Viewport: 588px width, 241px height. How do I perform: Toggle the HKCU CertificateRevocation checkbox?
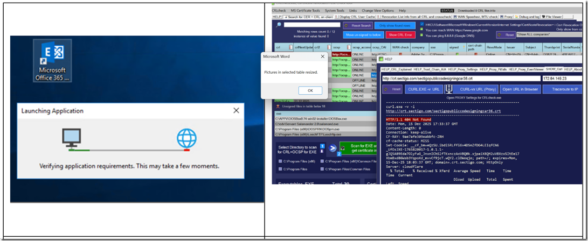coord(423,25)
